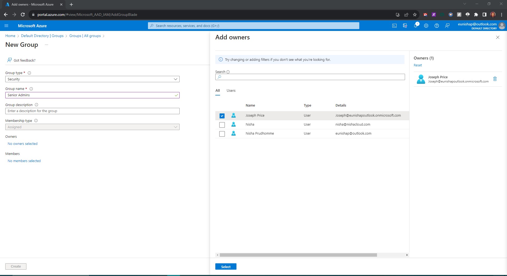Open the notifications bell
The height and width of the screenshot is (276, 507).
[x=416, y=26]
